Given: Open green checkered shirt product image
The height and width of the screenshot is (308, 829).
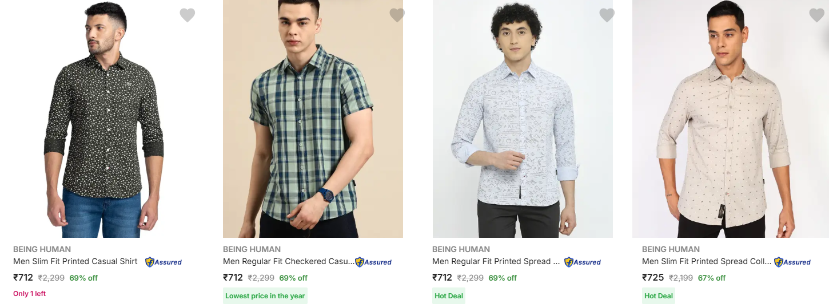Looking at the screenshot, I should pyautogui.click(x=313, y=120).
